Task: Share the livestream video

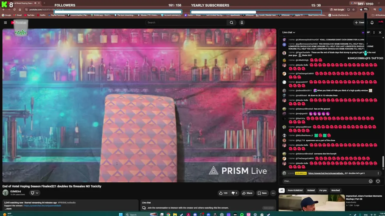Action: [x=247, y=193]
